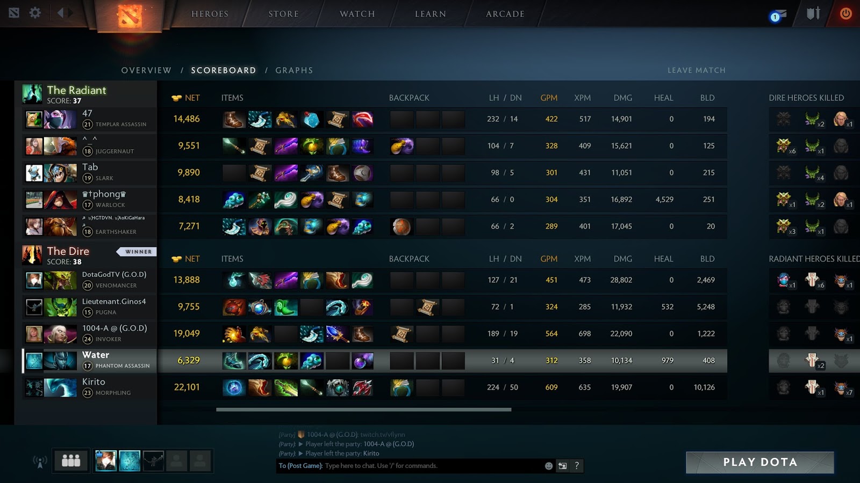The width and height of the screenshot is (860, 483).
Task: Click the Leave Match link
Action: 696,70
